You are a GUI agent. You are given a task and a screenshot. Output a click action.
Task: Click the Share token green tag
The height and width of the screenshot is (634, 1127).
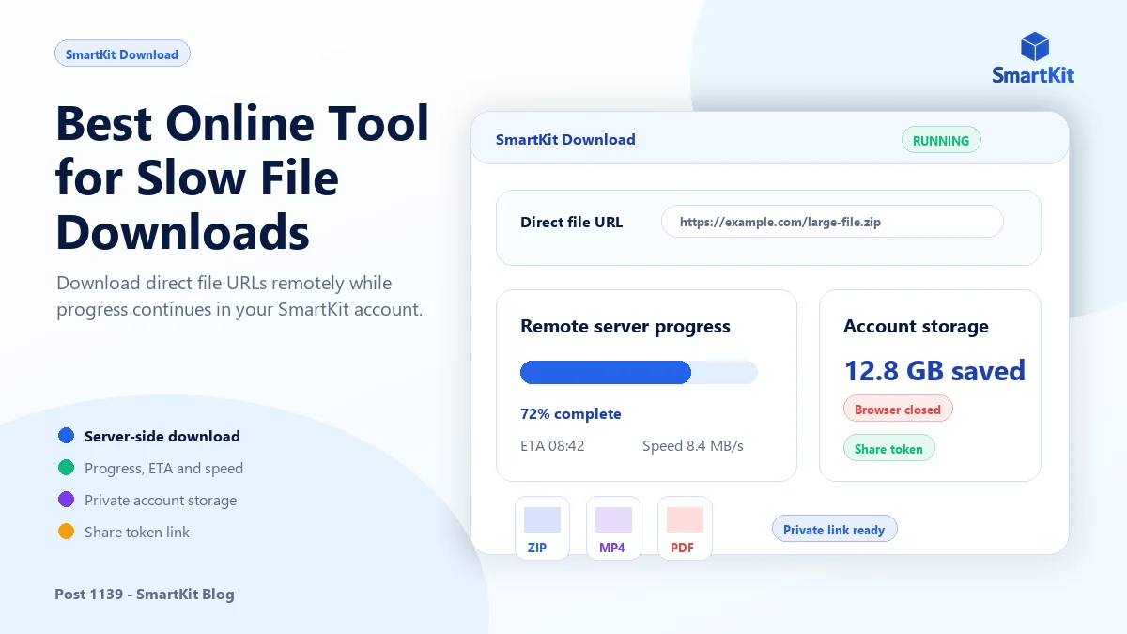point(888,449)
